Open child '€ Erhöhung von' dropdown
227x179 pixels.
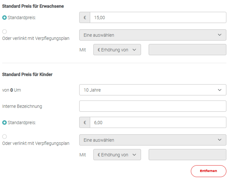pyautogui.click(x=117, y=155)
